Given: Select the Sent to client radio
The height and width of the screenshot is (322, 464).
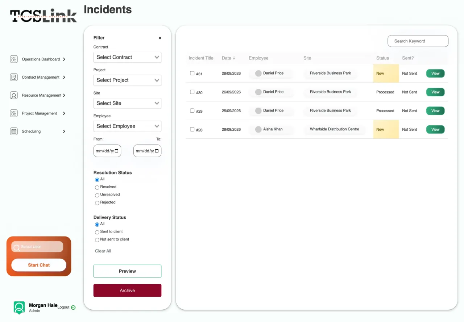Looking at the screenshot, I should 97,232.
